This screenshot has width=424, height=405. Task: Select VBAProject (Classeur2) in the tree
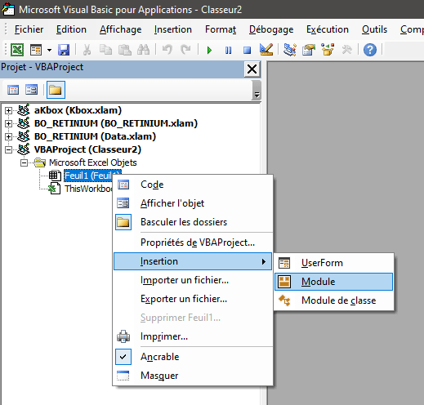click(87, 149)
